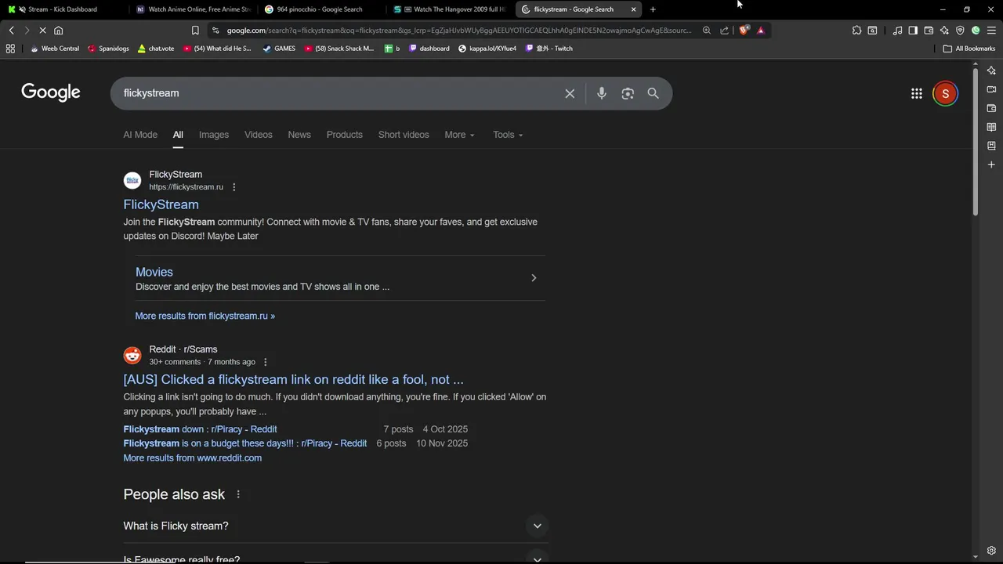Switch to Stream - Kick Dashboard tab

63,9
